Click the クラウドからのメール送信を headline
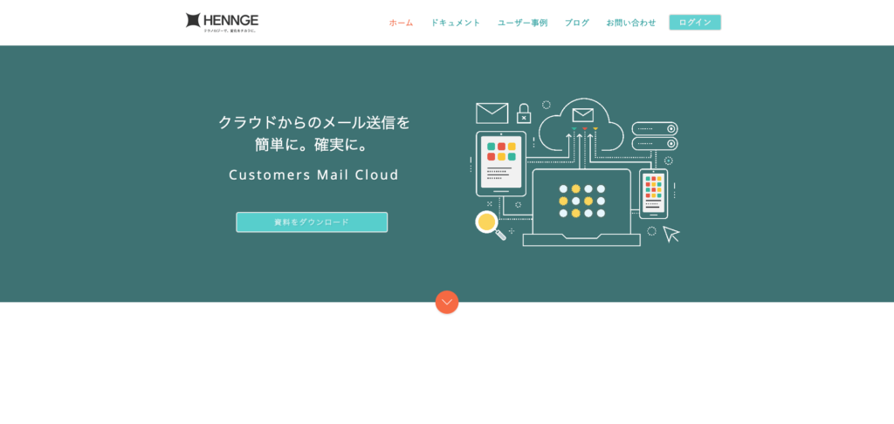Screen dimensions: 894x424 pos(314,122)
